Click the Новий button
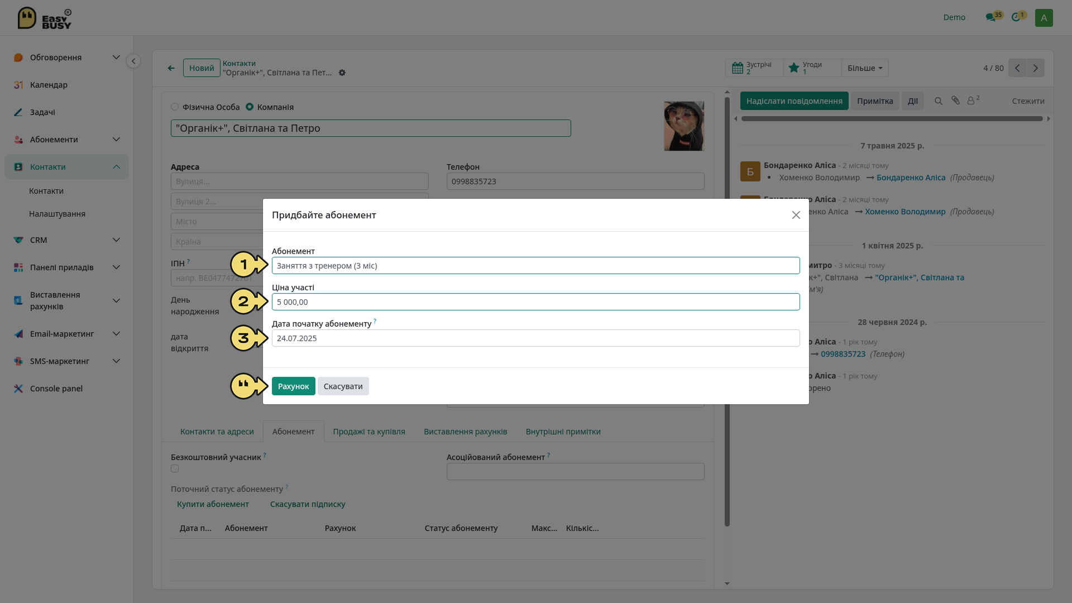The image size is (1072, 603). [x=202, y=68]
